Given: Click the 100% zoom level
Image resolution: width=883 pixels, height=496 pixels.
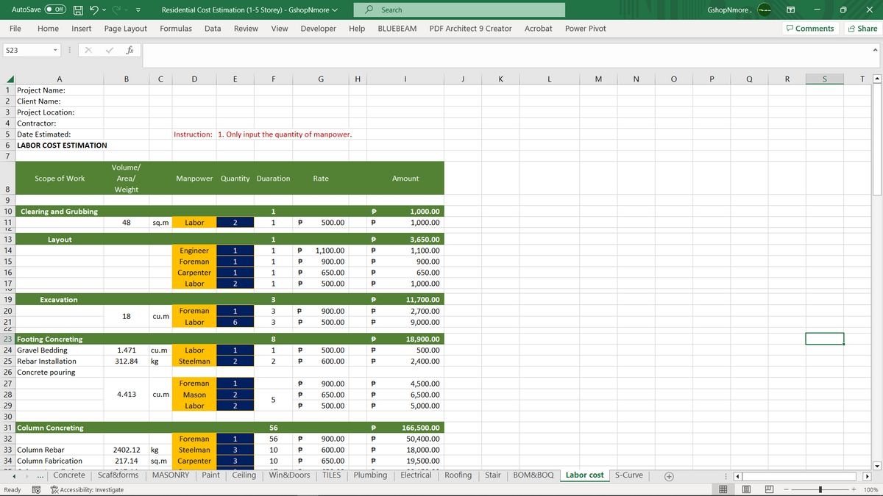Looking at the screenshot, I should 871,489.
